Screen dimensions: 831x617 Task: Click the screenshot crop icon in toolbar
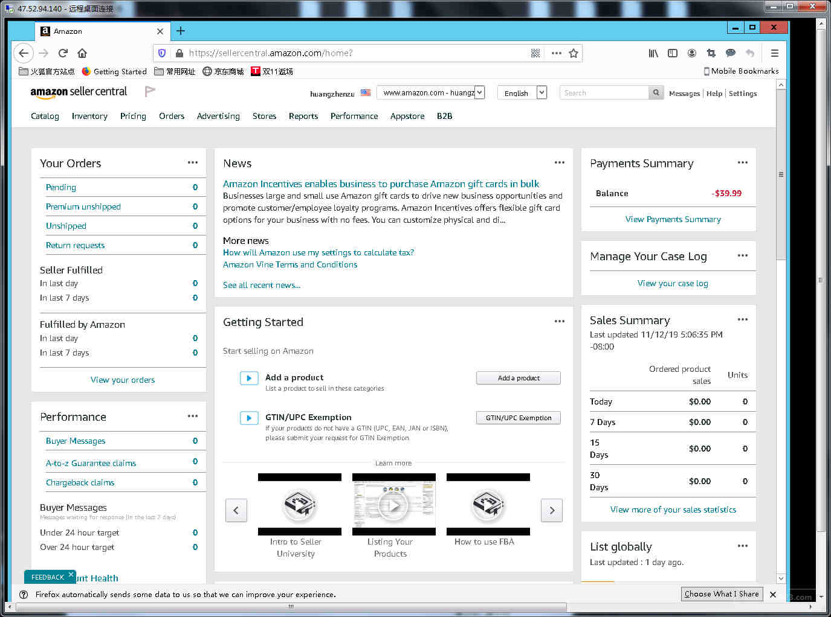(711, 53)
